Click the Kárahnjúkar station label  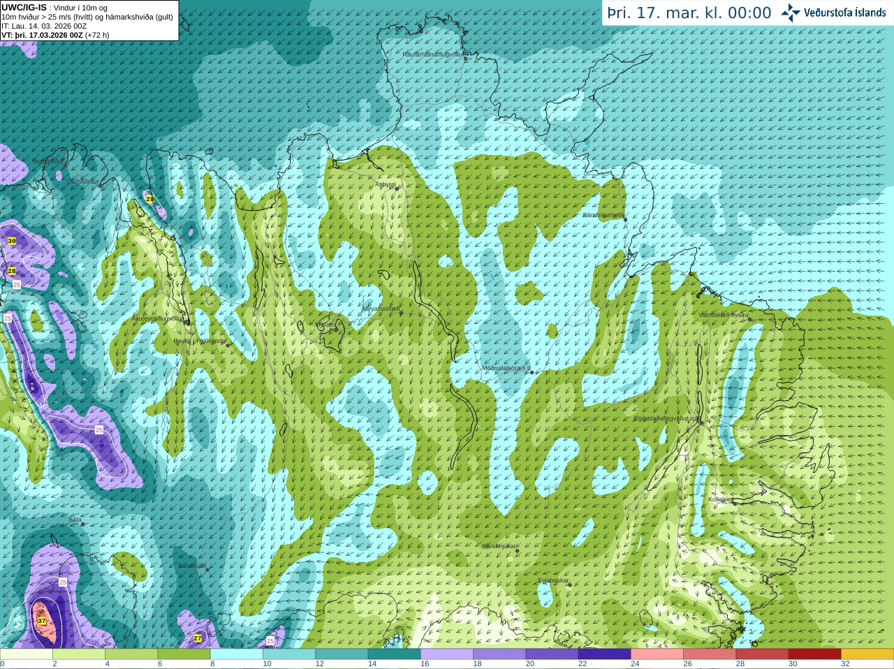[499, 546]
